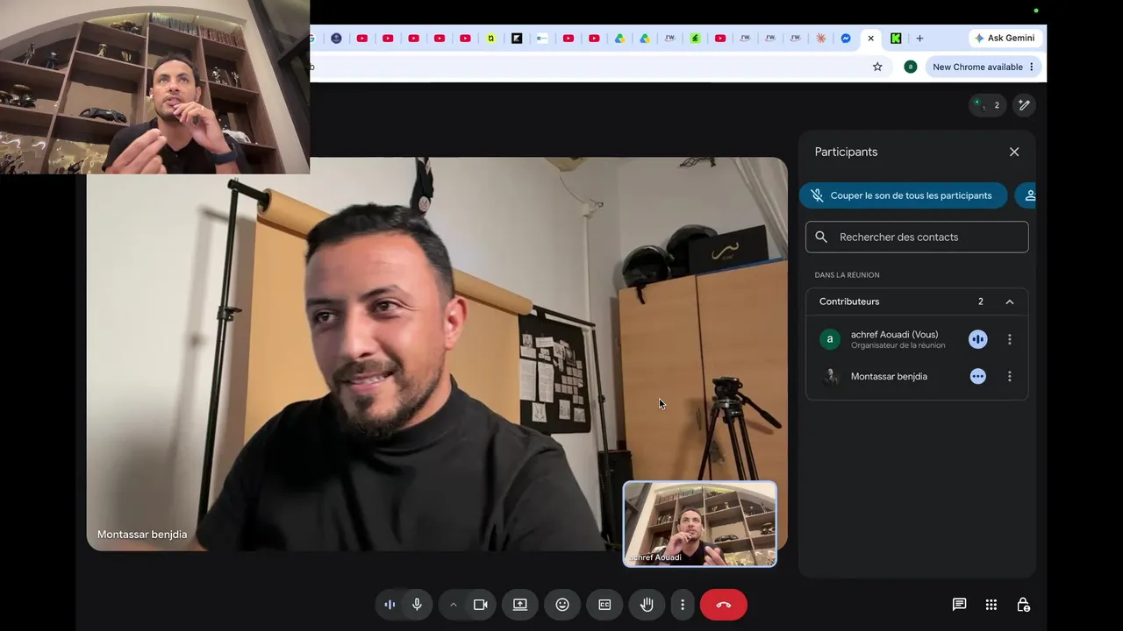The image size is (1123, 631).
Task: Click the participants count chip showing 2
Action: [x=988, y=105]
